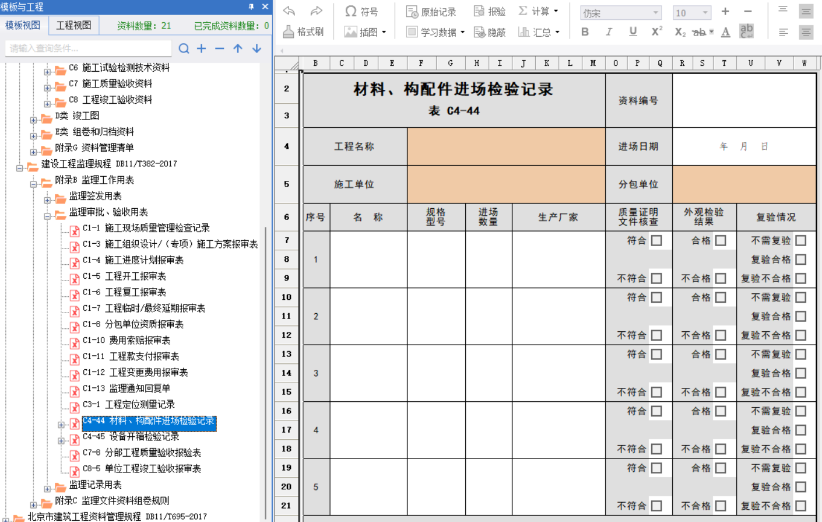Image resolution: width=822 pixels, height=522 pixels.
Task: Remove item with minus icon in tree panel
Action: point(219,48)
